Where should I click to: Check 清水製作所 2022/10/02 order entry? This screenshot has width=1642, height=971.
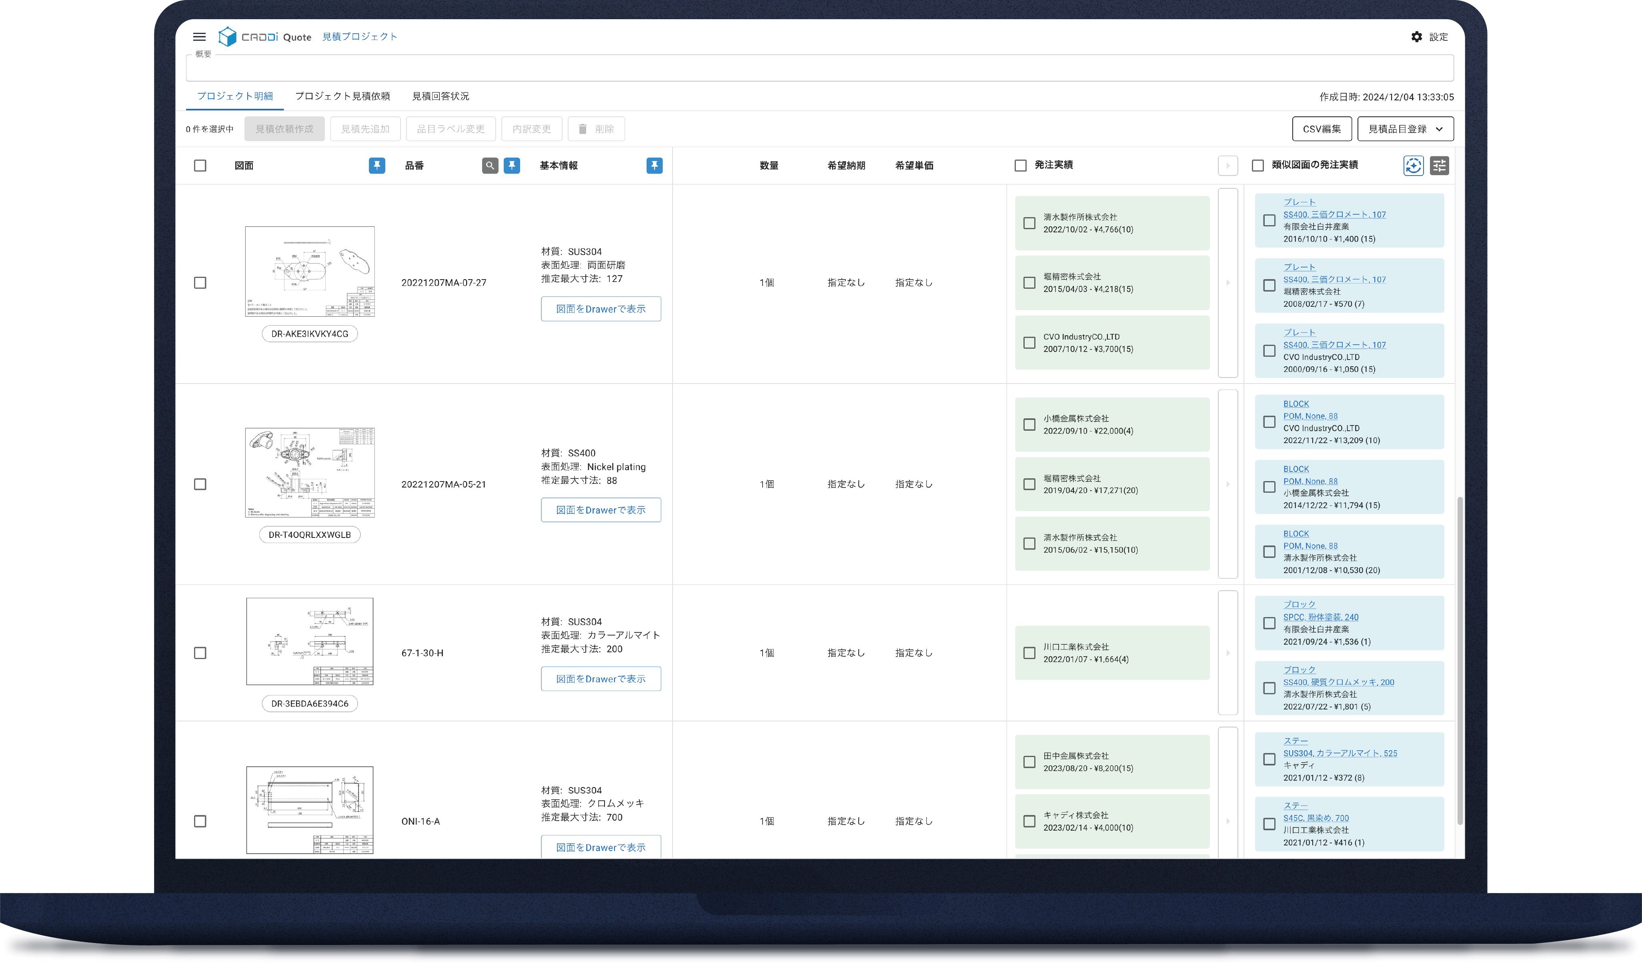coord(1029,223)
